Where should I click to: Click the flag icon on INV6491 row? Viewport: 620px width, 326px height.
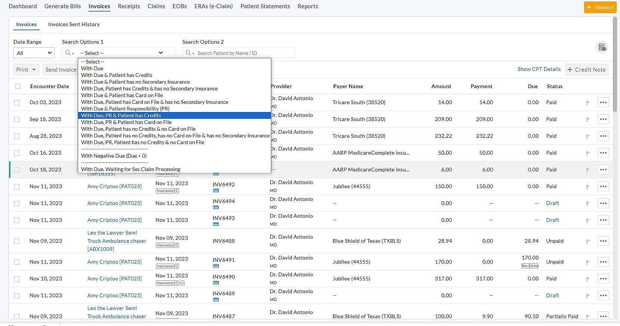click(588, 262)
